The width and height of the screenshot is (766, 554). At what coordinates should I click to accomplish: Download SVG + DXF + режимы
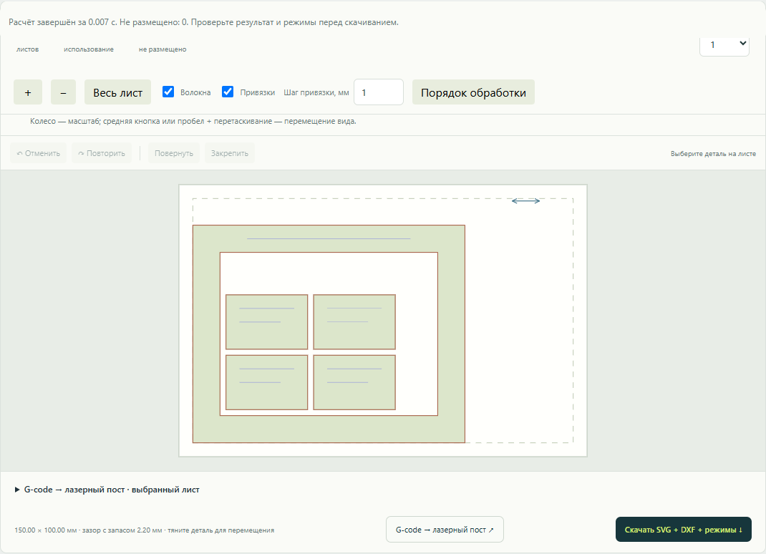coord(684,530)
